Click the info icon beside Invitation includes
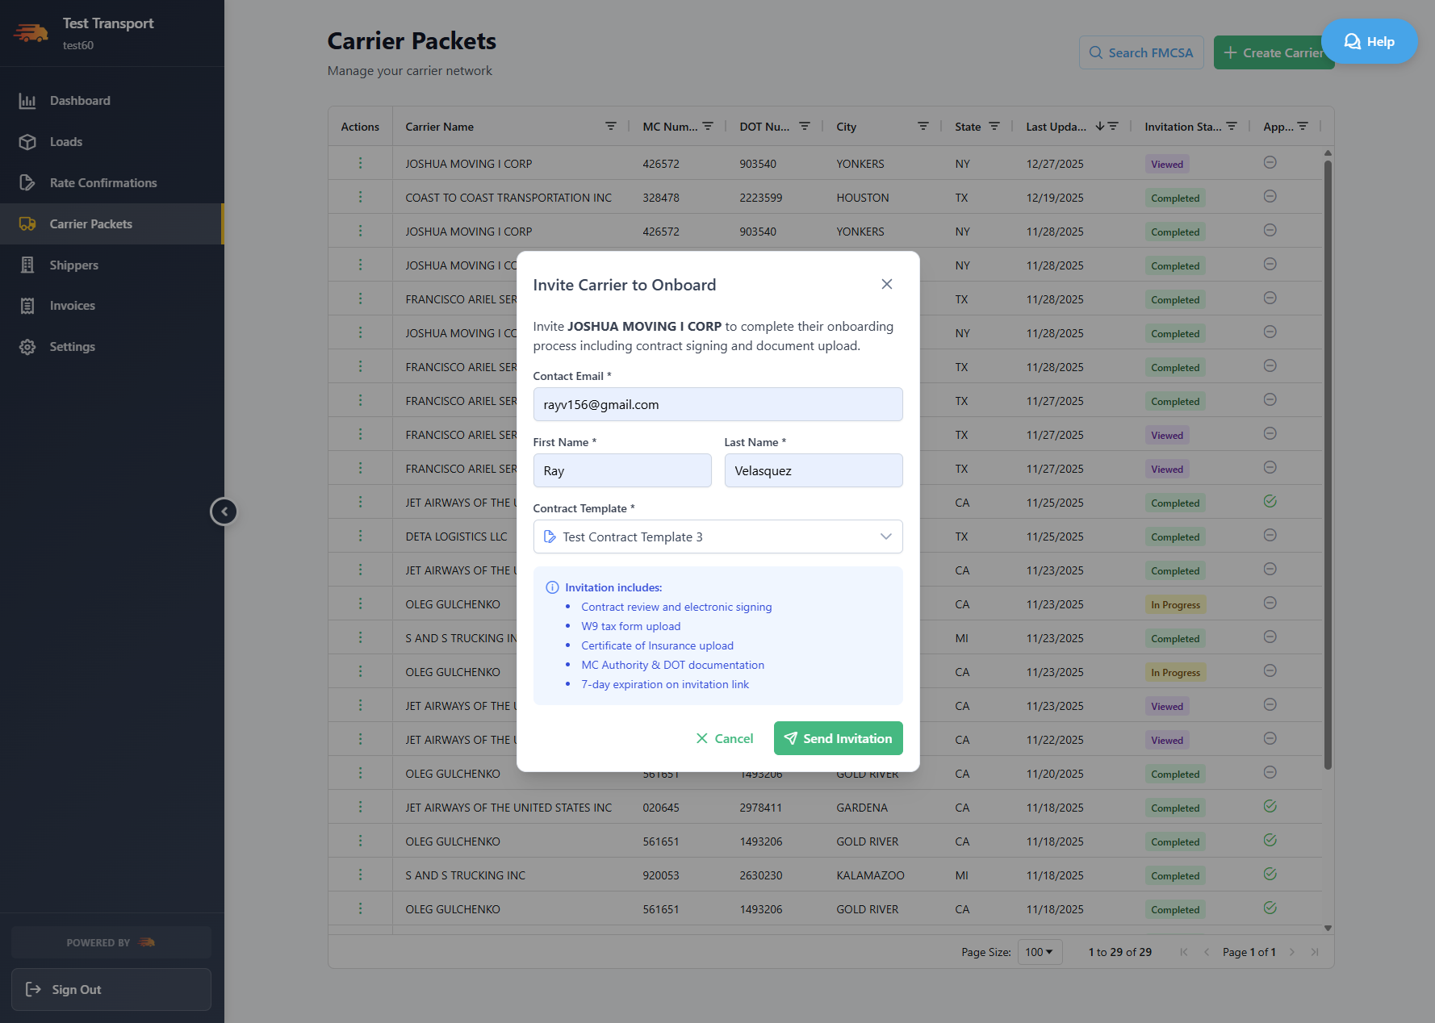 (554, 587)
